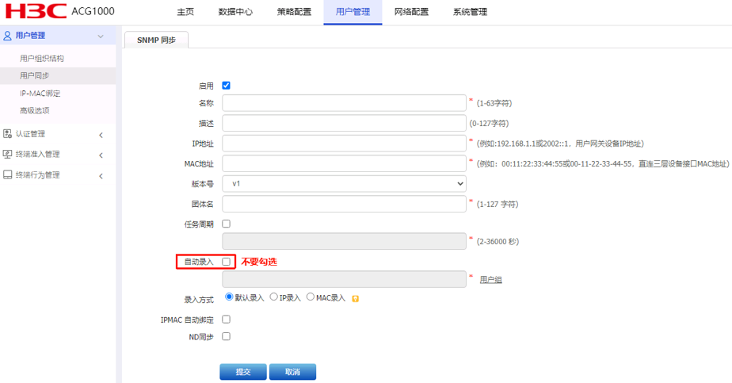Image resolution: width=732 pixels, height=383 pixels.
Task: Expand the 终端行为管理 sidebar section
Action: [101, 176]
